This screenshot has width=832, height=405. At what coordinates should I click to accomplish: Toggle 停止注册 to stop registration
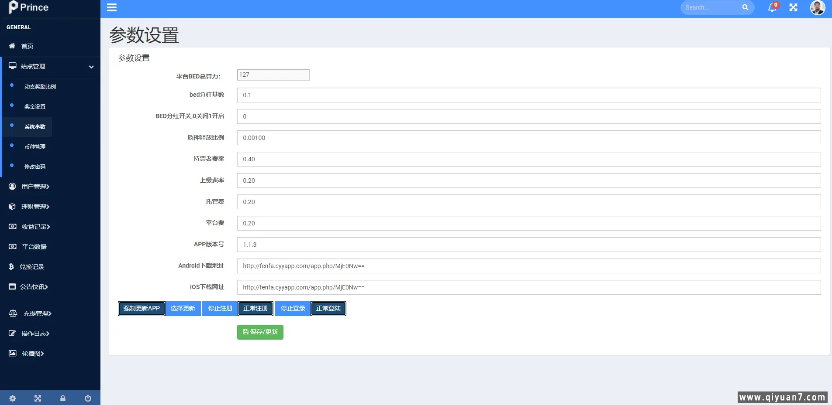coord(220,309)
